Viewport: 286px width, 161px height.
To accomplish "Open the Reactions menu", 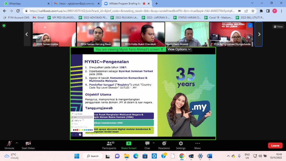I will (164, 145).
